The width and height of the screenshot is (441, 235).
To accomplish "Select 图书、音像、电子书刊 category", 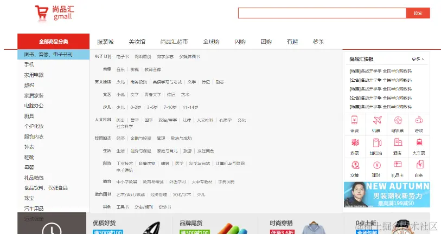I will tap(54, 55).
